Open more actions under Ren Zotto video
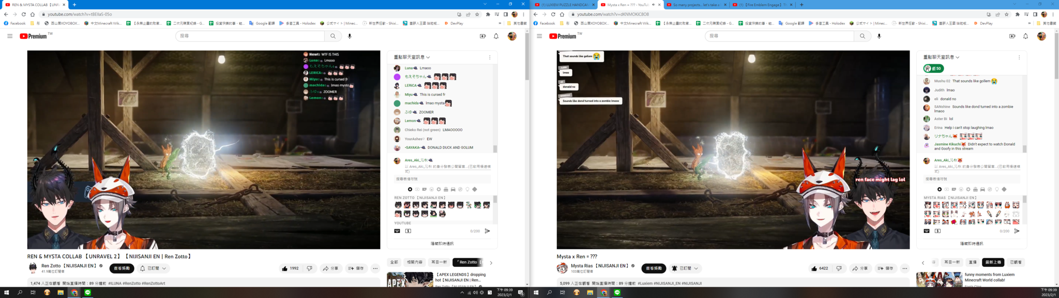Screen dimensions: 1059x298 pos(375,269)
